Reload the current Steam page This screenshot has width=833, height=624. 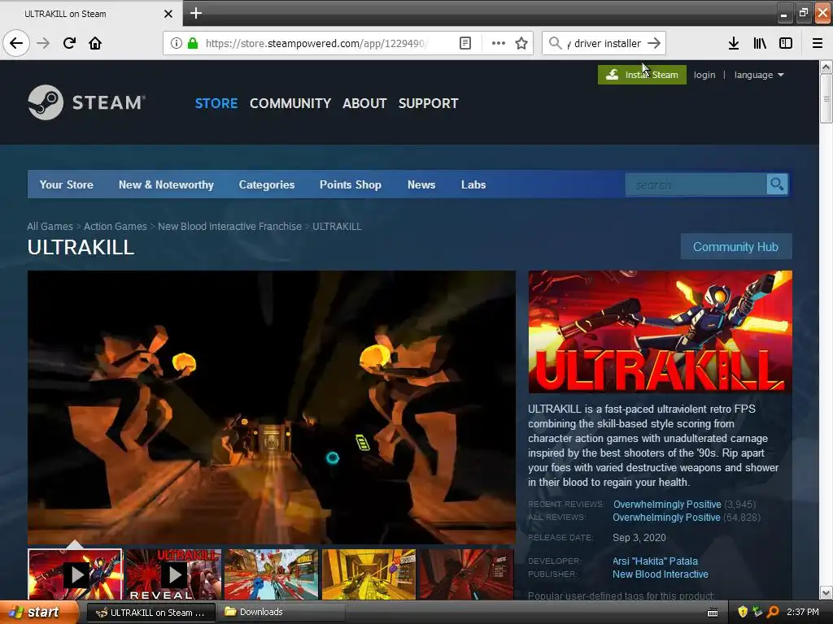click(70, 43)
